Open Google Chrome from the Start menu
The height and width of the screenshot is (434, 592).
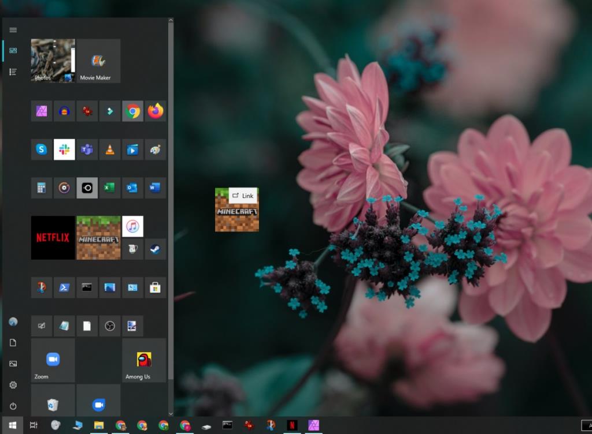coord(132,111)
